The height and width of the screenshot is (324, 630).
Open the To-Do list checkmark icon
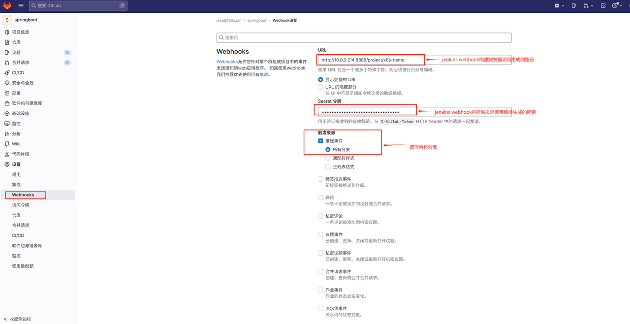[603, 6]
